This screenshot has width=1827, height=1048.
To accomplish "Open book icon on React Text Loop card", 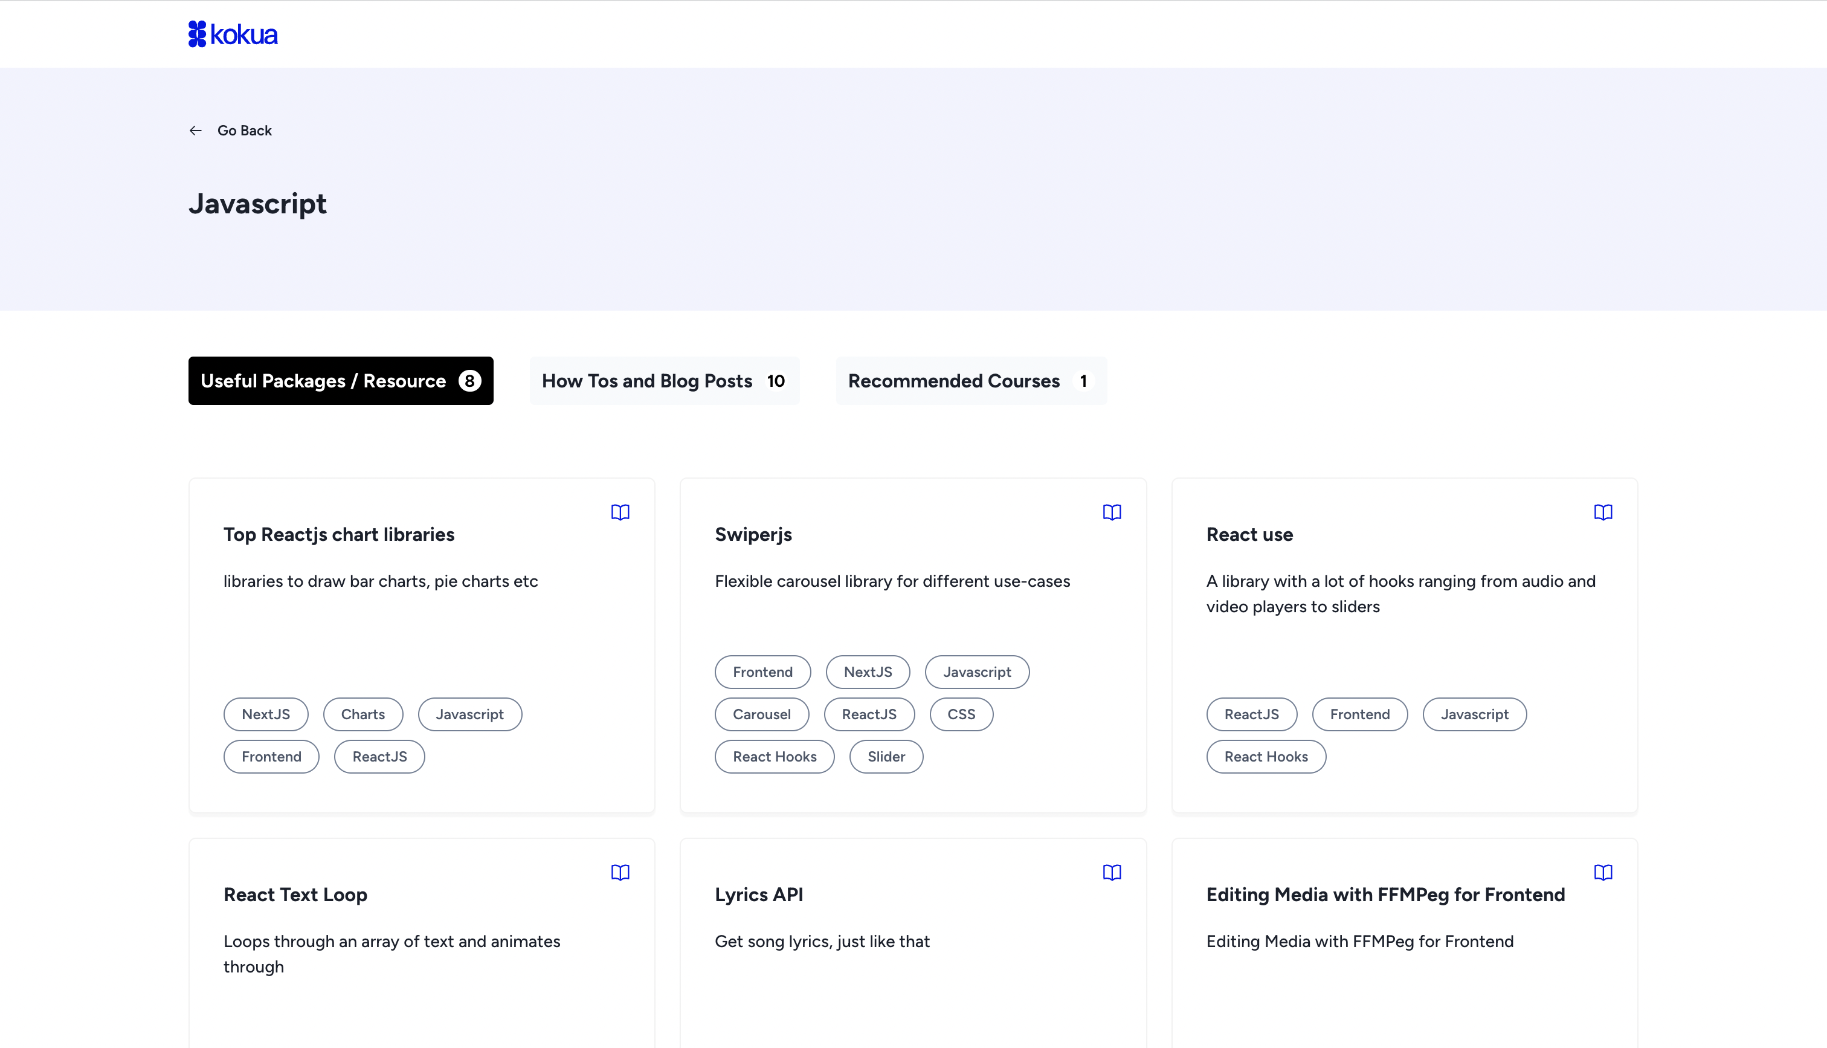I will click(x=620, y=872).
